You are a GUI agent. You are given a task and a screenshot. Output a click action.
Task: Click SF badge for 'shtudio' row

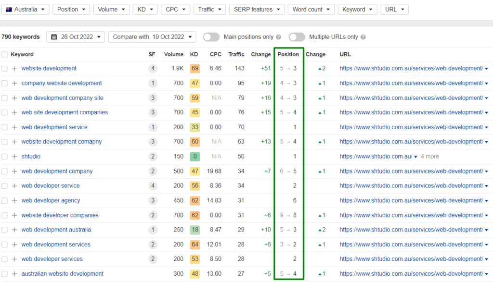click(x=153, y=156)
